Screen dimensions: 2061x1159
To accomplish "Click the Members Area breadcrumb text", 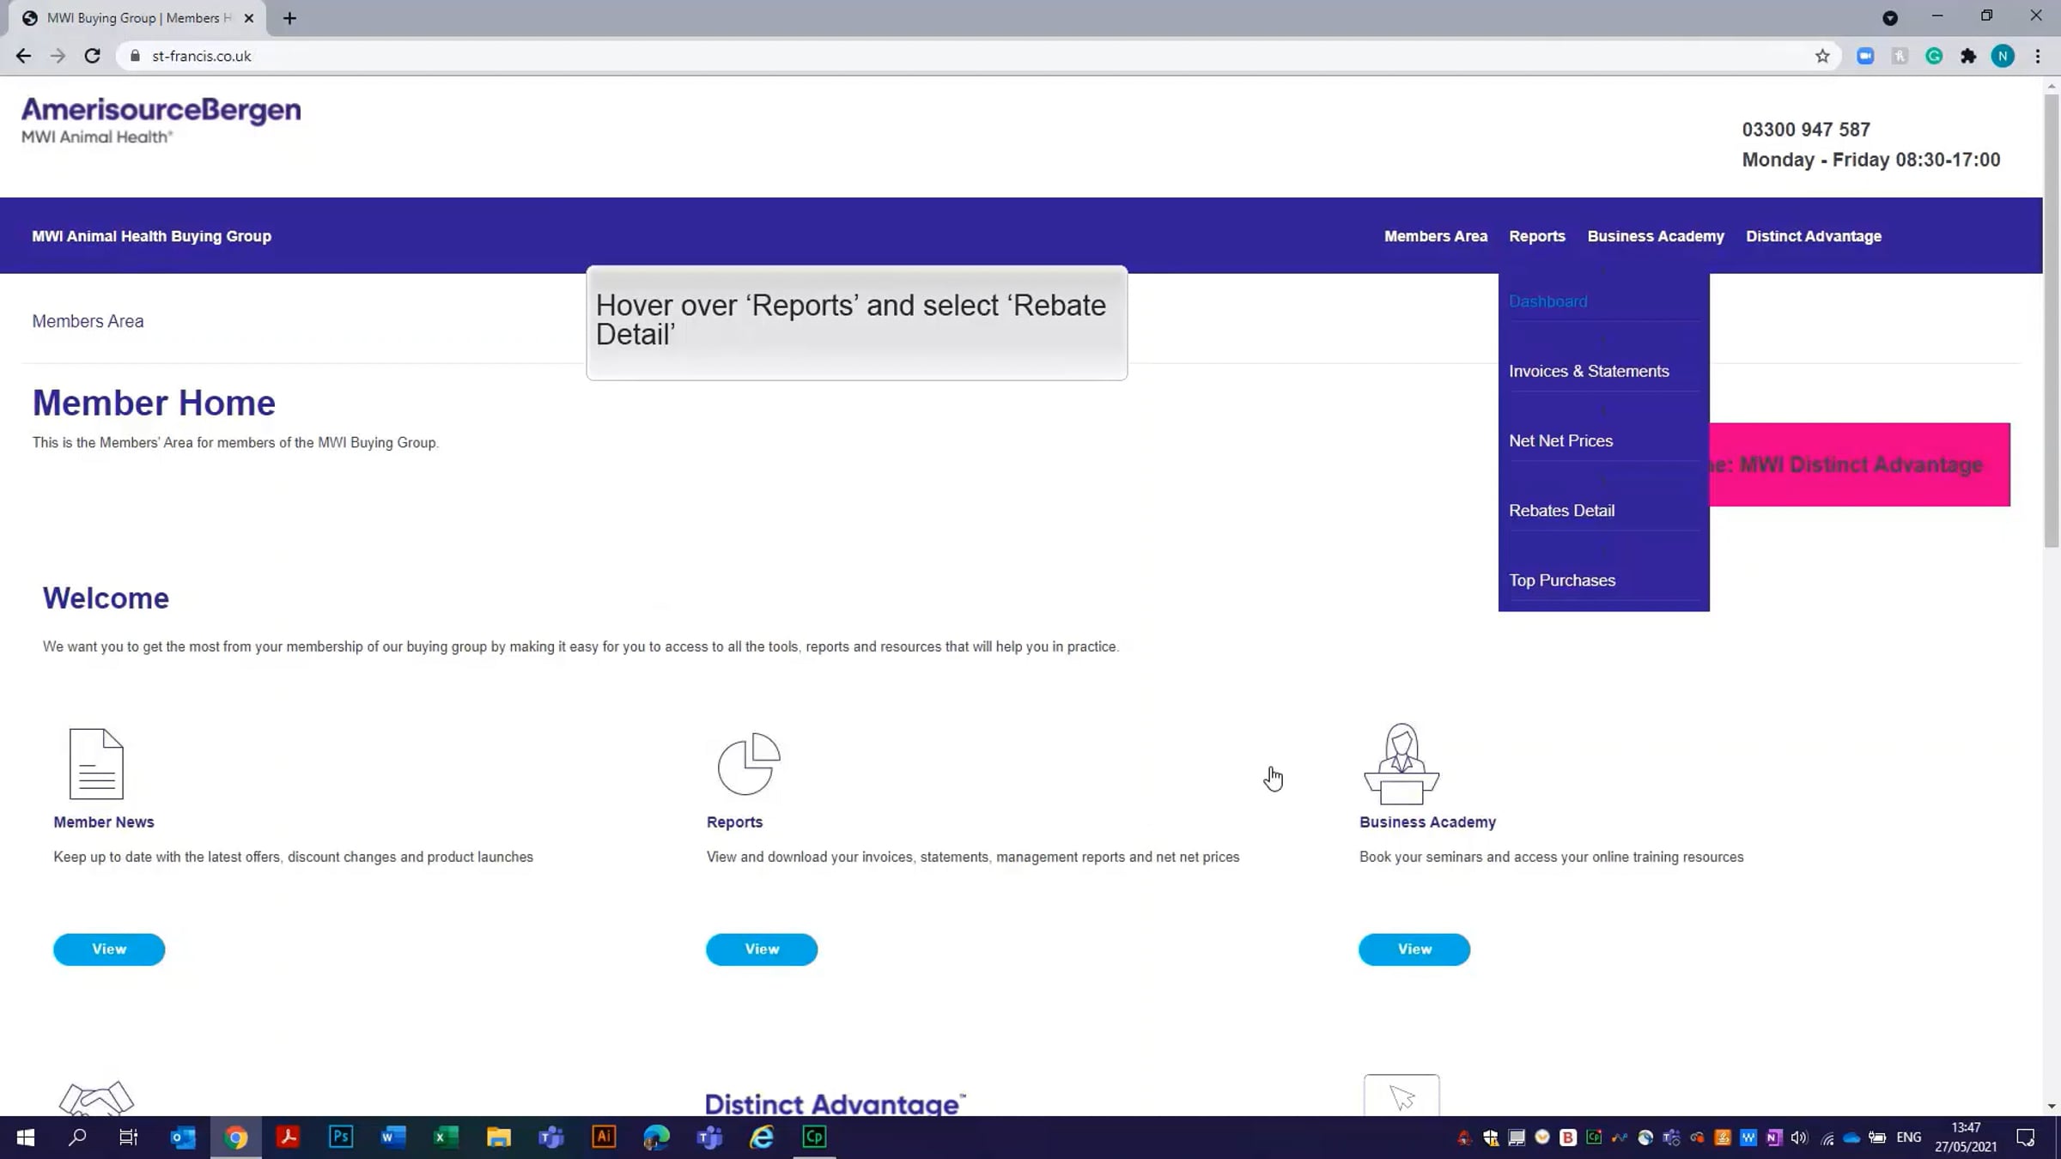I will pos(88,321).
